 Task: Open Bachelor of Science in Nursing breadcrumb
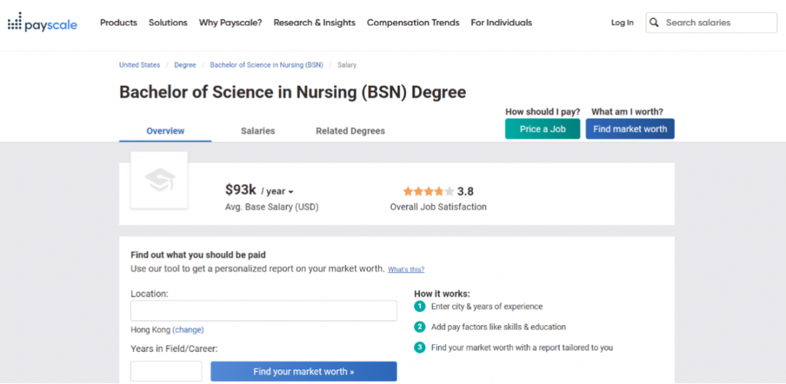[266, 65]
